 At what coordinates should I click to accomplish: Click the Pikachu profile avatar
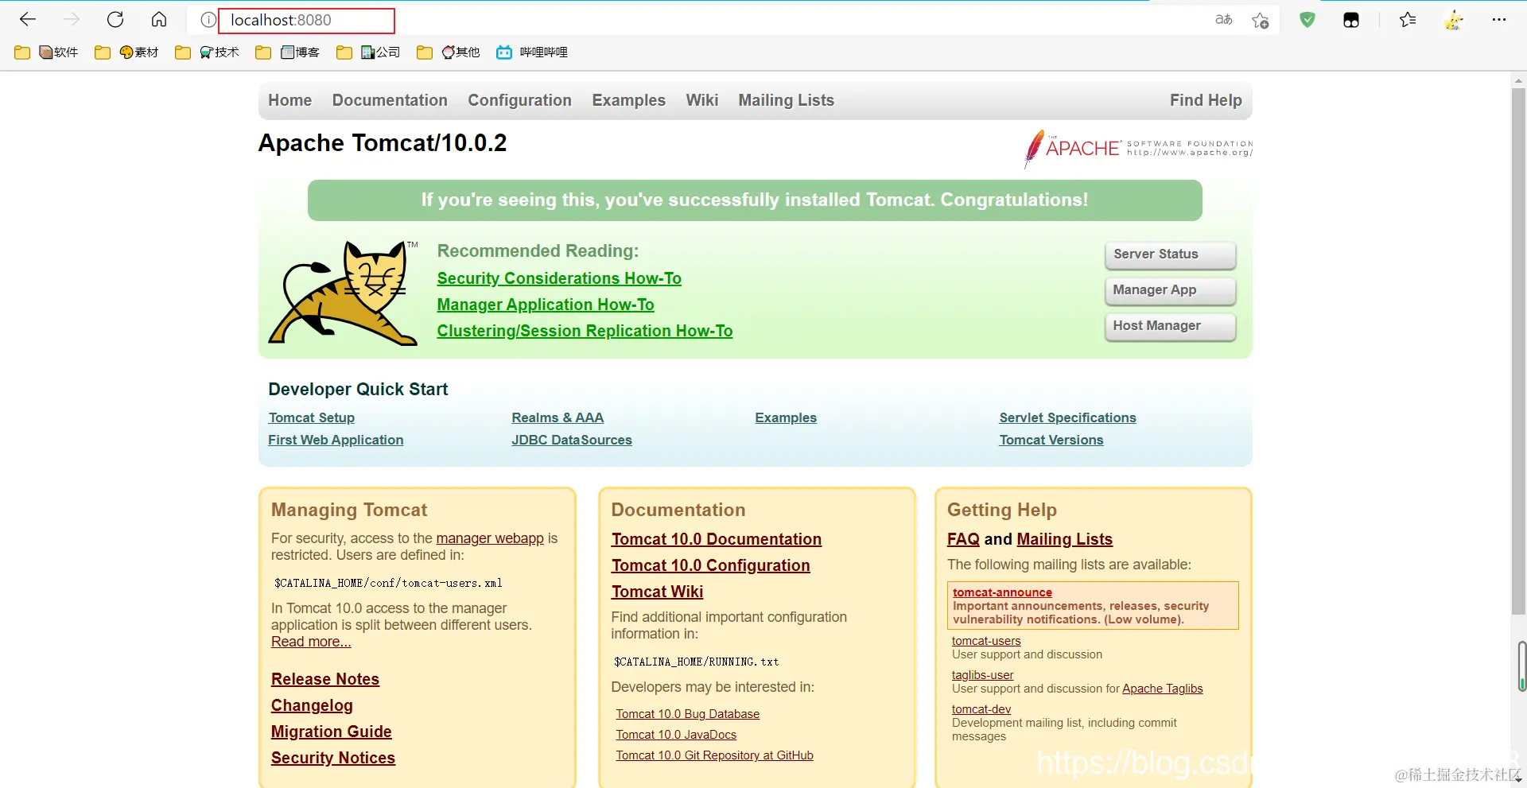[x=1454, y=20]
